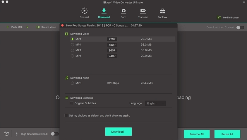Go to the Transfer tab

[143, 13]
